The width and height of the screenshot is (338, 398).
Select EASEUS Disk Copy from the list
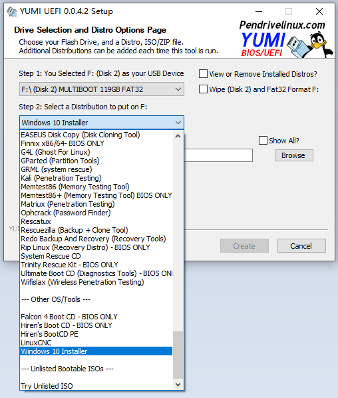pyautogui.click(x=96, y=135)
